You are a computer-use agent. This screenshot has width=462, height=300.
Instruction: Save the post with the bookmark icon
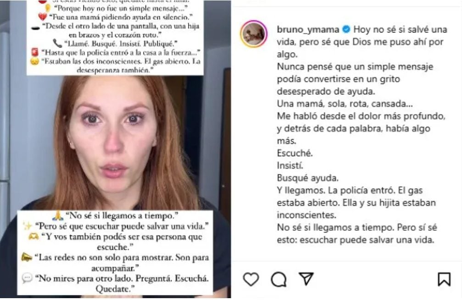444,279
